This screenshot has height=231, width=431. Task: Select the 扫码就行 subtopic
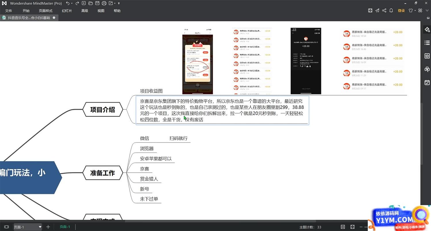pyautogui.click(x=178, y=138)
